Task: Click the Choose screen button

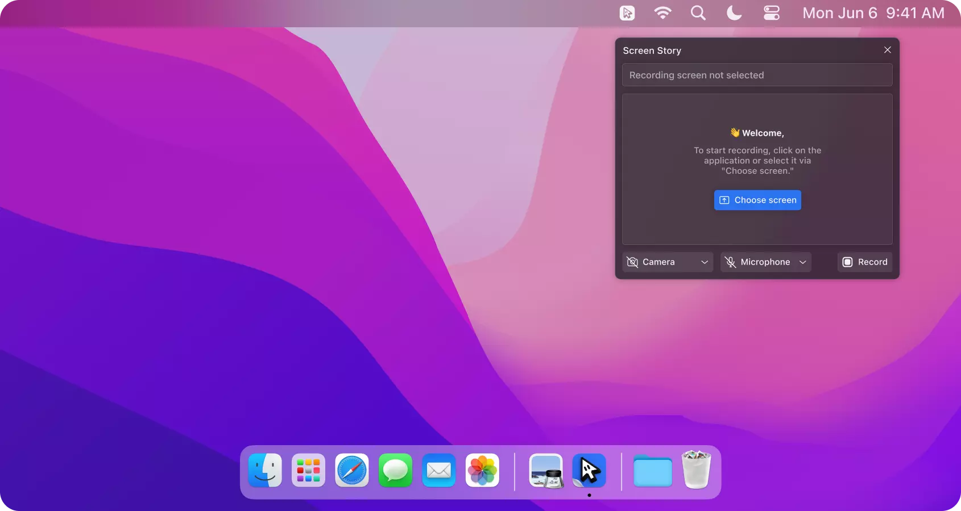Action: coord(757,200)
